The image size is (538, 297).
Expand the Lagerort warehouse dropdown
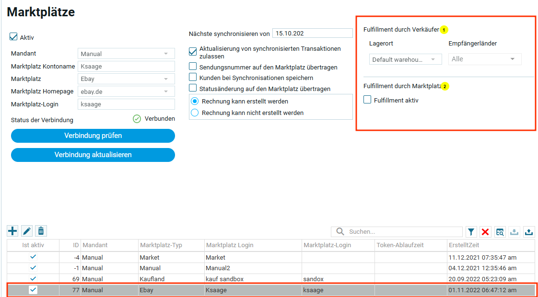[405, 59]
